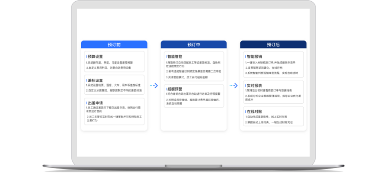The width and height of the screenshot is (387, 173).
Task: Open the 实时报表 card heading
Action: [254, 86]
